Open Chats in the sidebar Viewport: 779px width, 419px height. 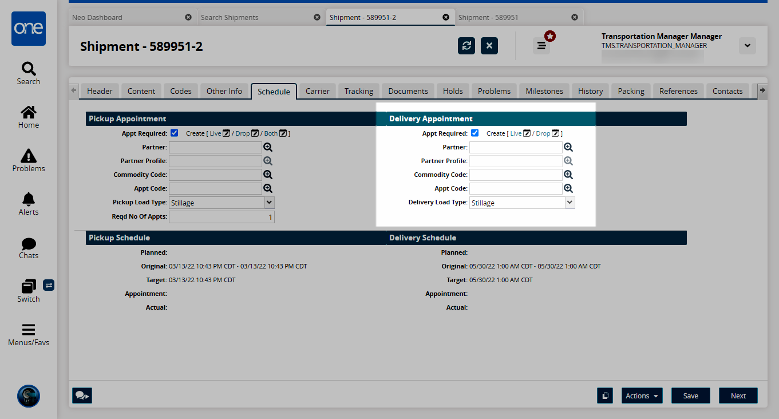click(29, 247)
